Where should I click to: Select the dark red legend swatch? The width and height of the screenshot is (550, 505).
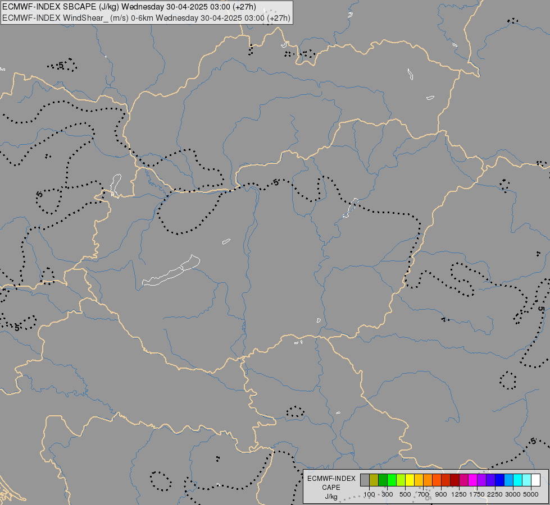(x=455, y=480)
